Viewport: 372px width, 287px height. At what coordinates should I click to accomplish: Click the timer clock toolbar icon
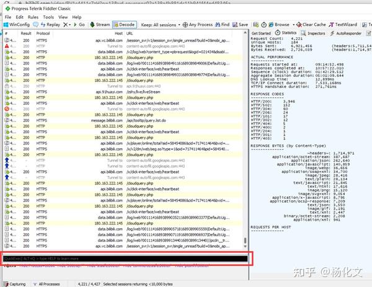(264, 25)
